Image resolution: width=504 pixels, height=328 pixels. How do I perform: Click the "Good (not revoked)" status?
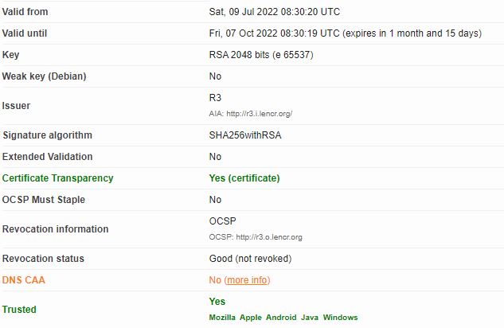250,259
